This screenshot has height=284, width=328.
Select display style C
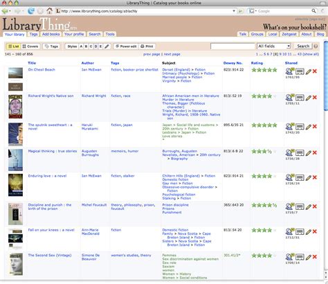pyautogui.click(x=91, y=46)
